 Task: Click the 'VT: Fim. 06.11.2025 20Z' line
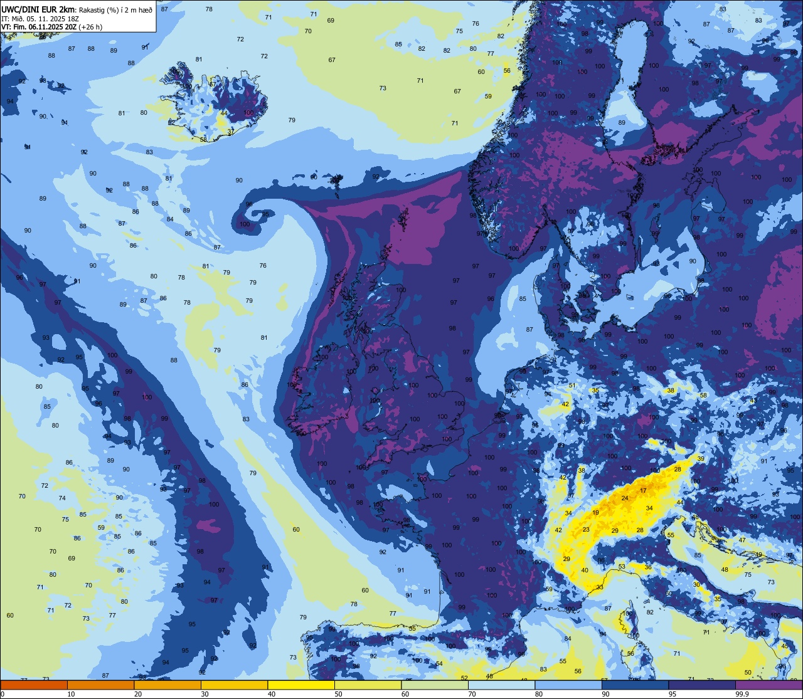point(40,27)
